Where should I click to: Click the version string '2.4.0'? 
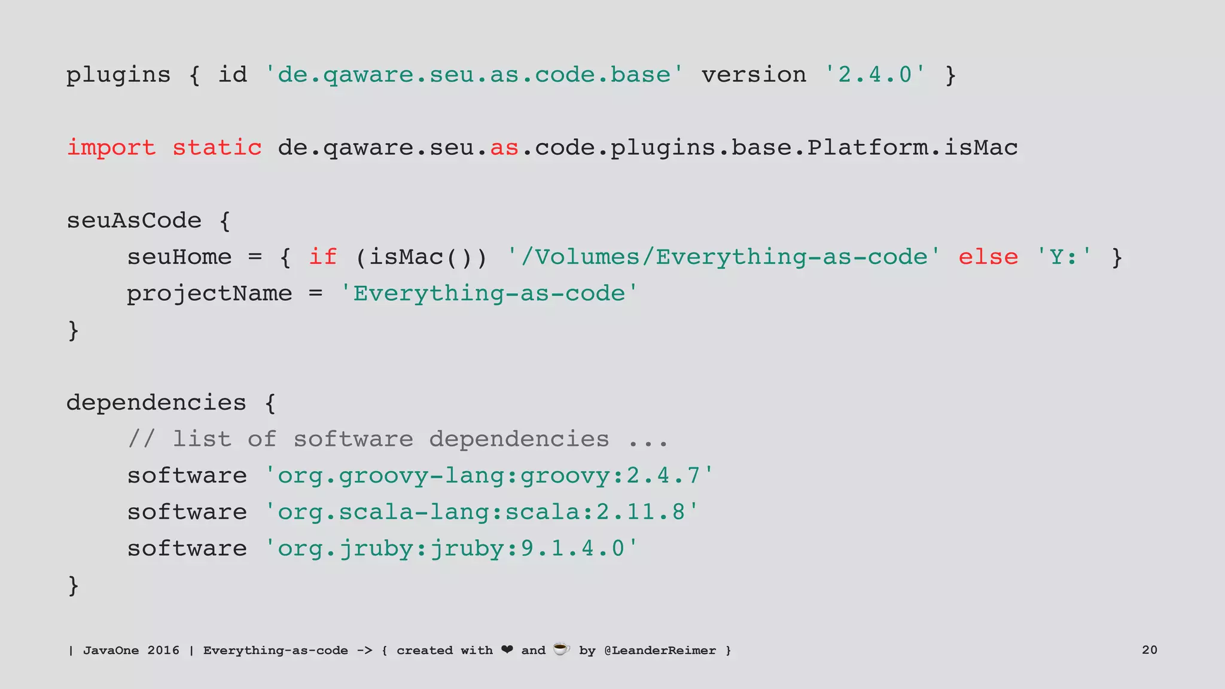874,75
